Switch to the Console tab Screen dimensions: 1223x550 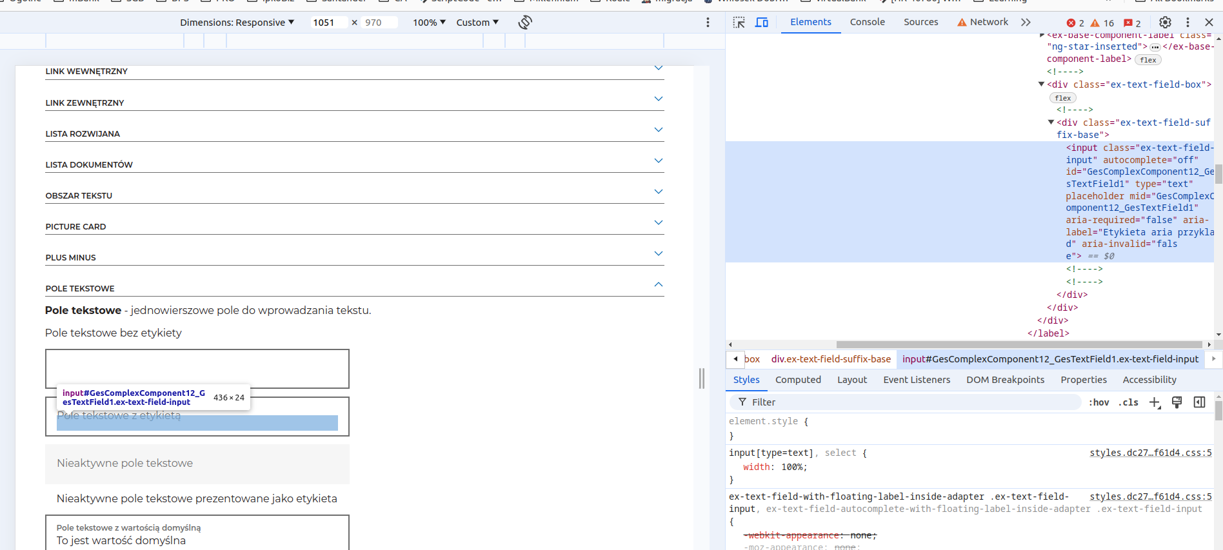click(x=867, y=22)
